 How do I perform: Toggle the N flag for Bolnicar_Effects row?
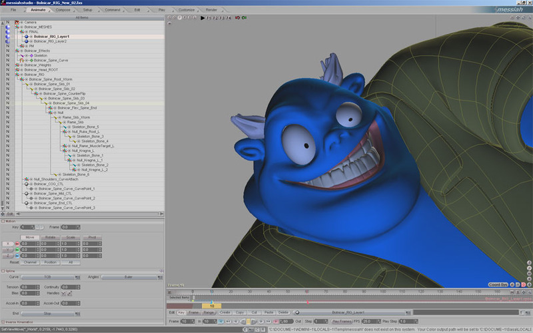point(7,51)
